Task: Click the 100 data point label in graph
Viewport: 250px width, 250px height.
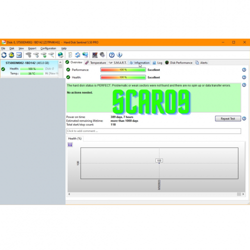Action: [x=159, y=160]
